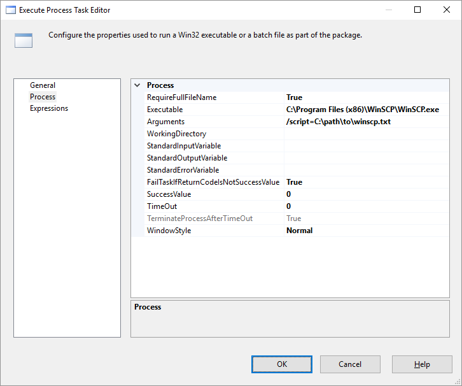Click the window icon in the title bar
This screenshot has width=462, height=386.
coord(10,10)
